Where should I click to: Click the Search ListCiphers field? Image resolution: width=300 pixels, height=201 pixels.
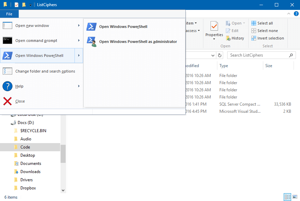pos(261,56)
